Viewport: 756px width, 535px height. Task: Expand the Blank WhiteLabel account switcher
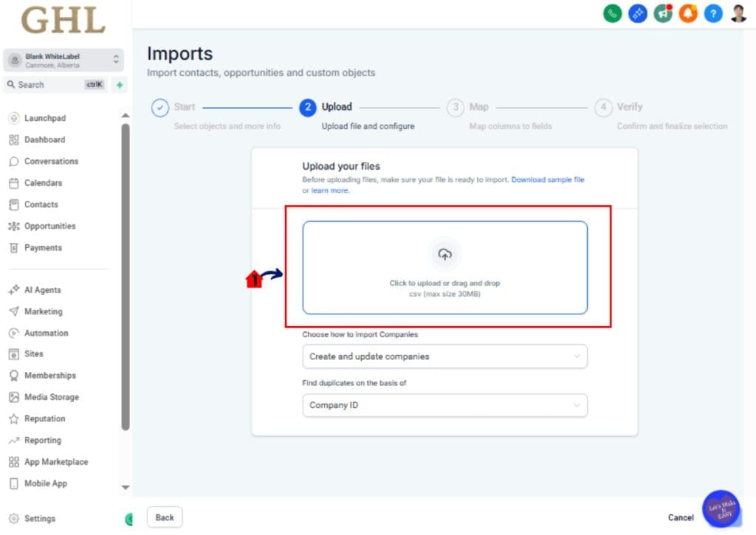63,61
